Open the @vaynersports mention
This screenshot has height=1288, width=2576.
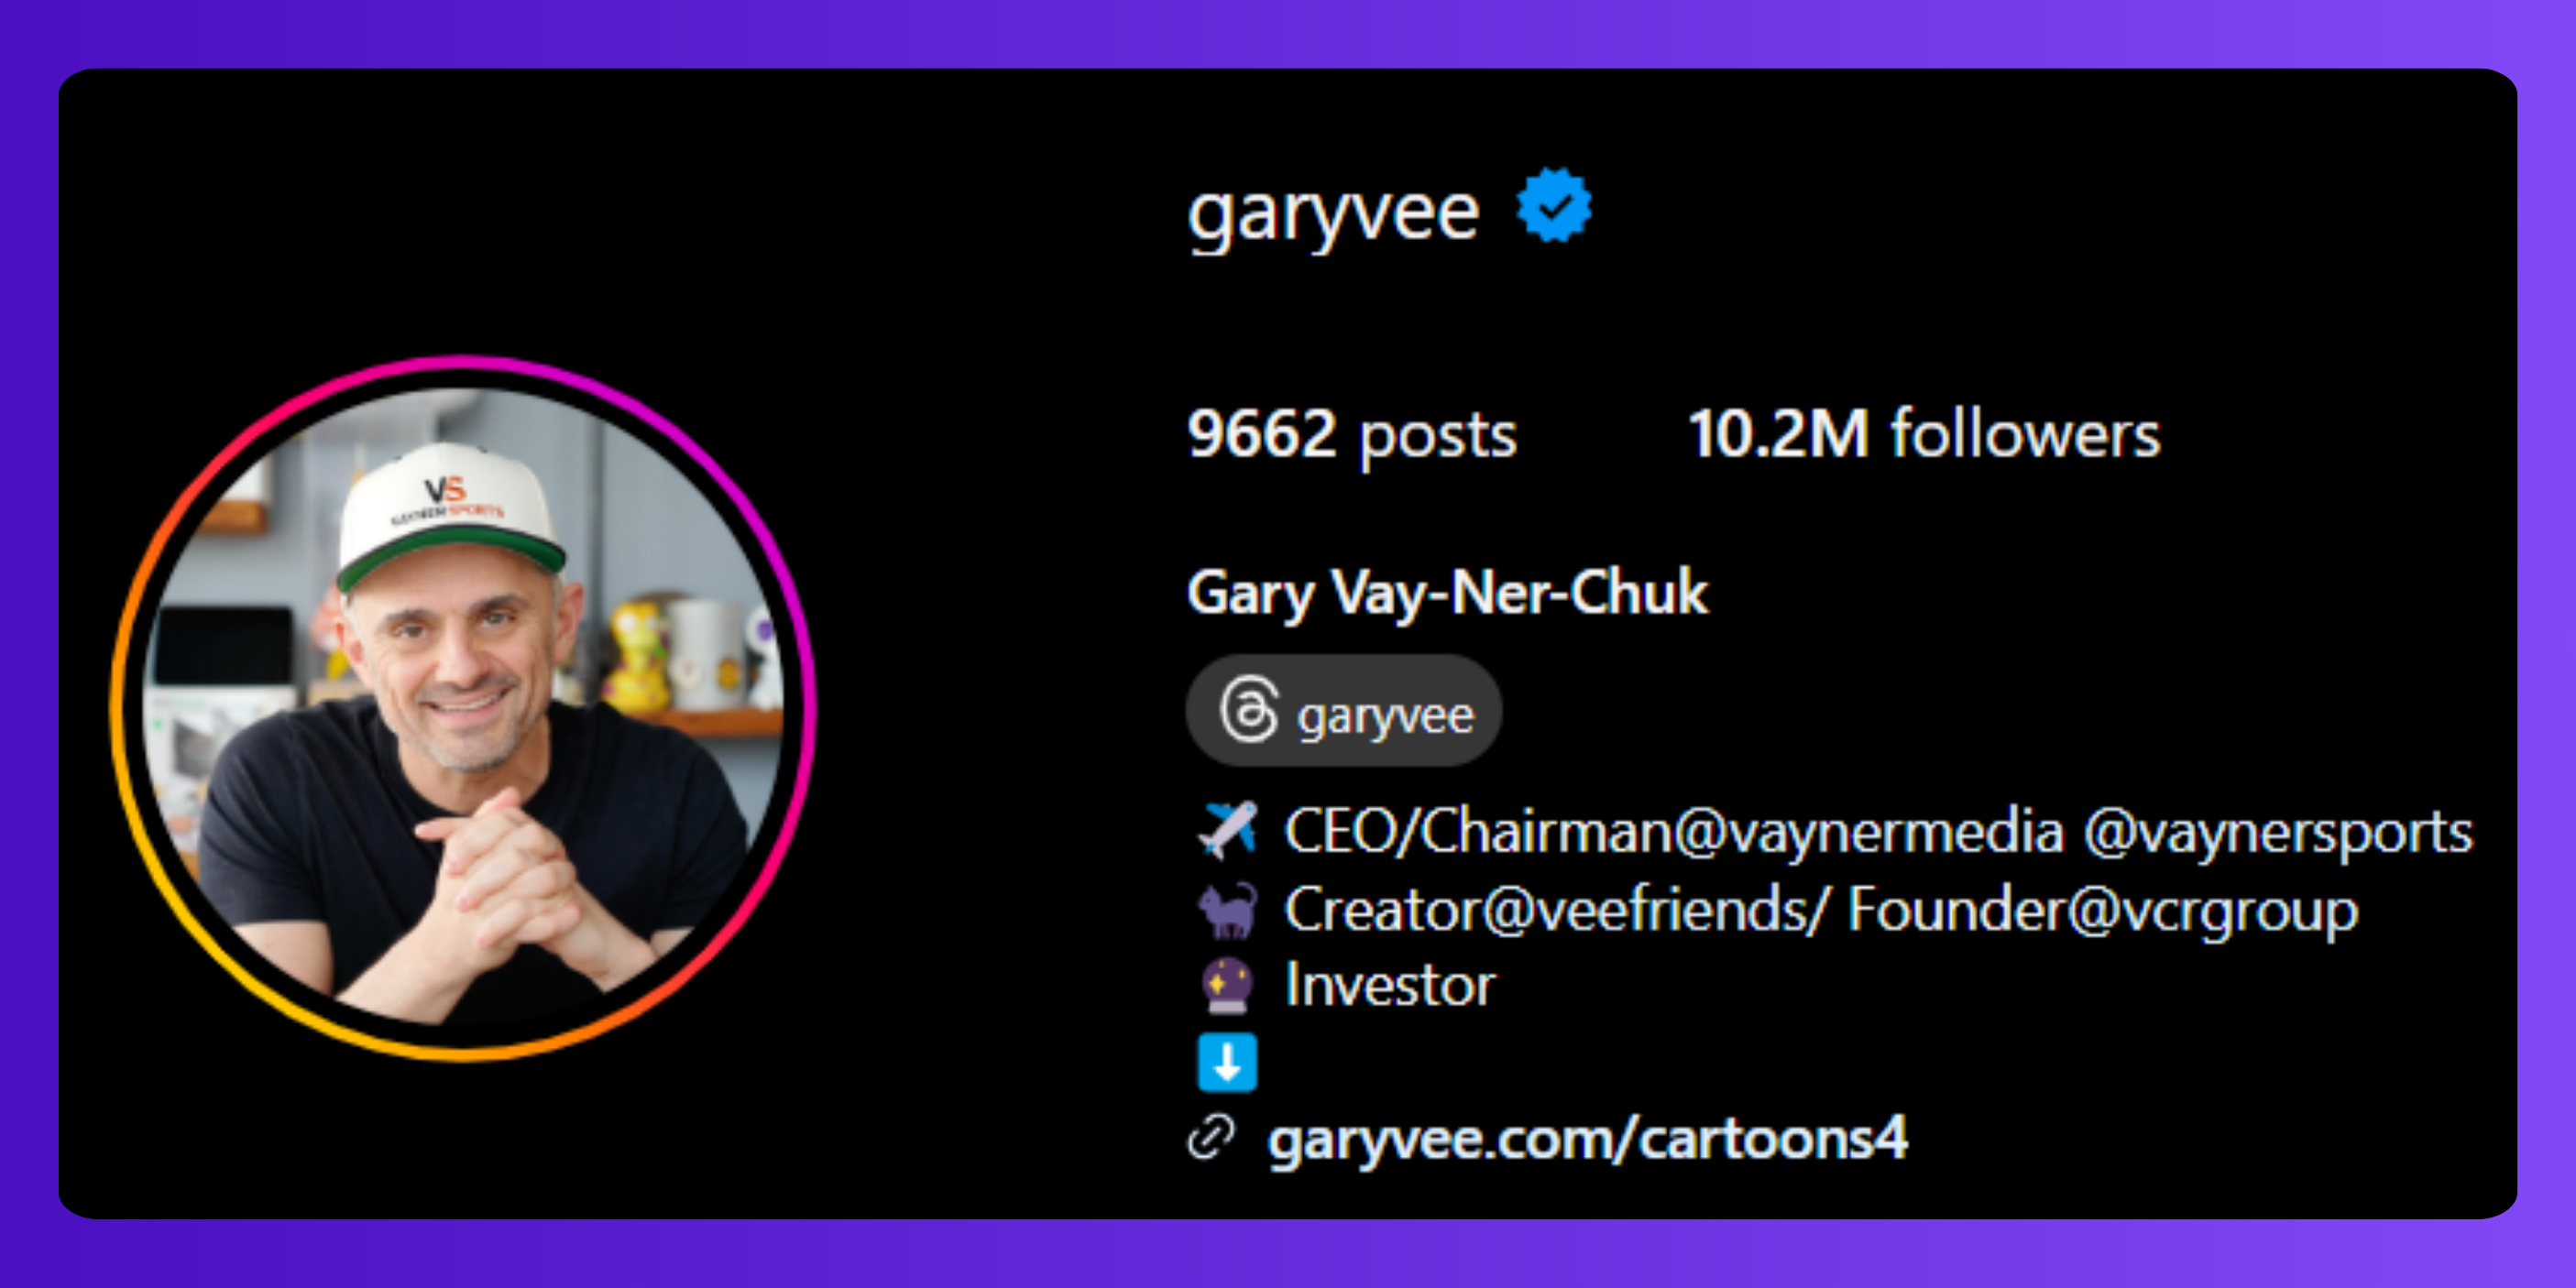[x=2278, y=832]
